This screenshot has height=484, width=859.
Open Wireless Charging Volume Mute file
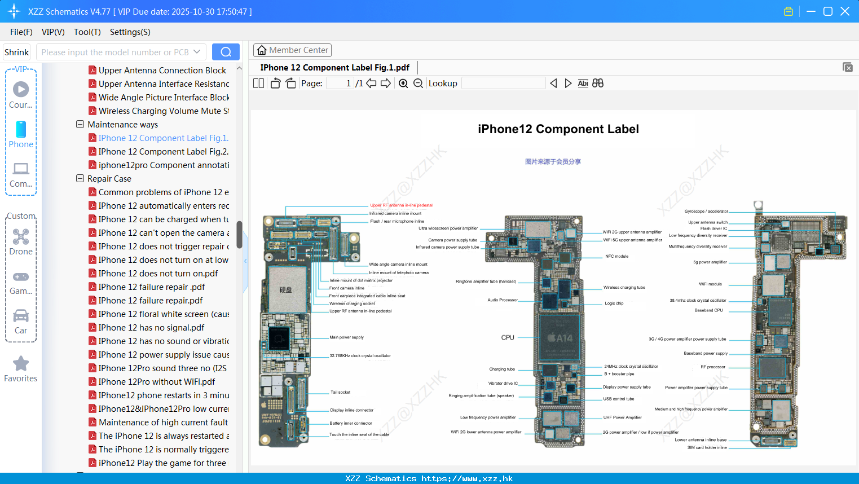159,111
